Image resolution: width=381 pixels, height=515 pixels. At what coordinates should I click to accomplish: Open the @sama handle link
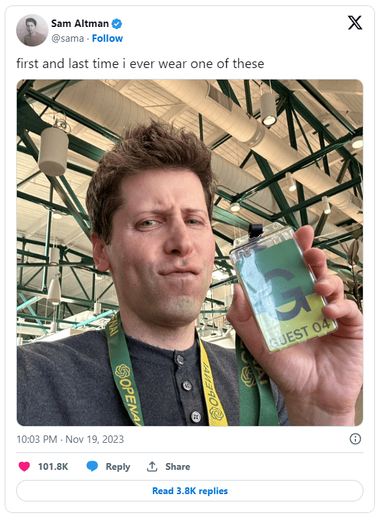[x=67, y=38]
